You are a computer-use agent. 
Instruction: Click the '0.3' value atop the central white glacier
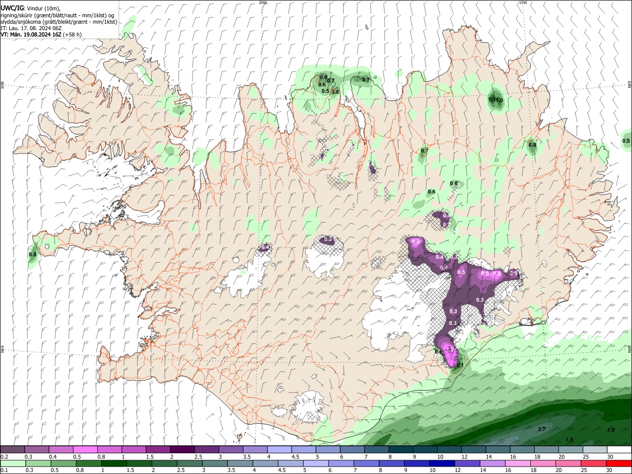coord(327,240)
